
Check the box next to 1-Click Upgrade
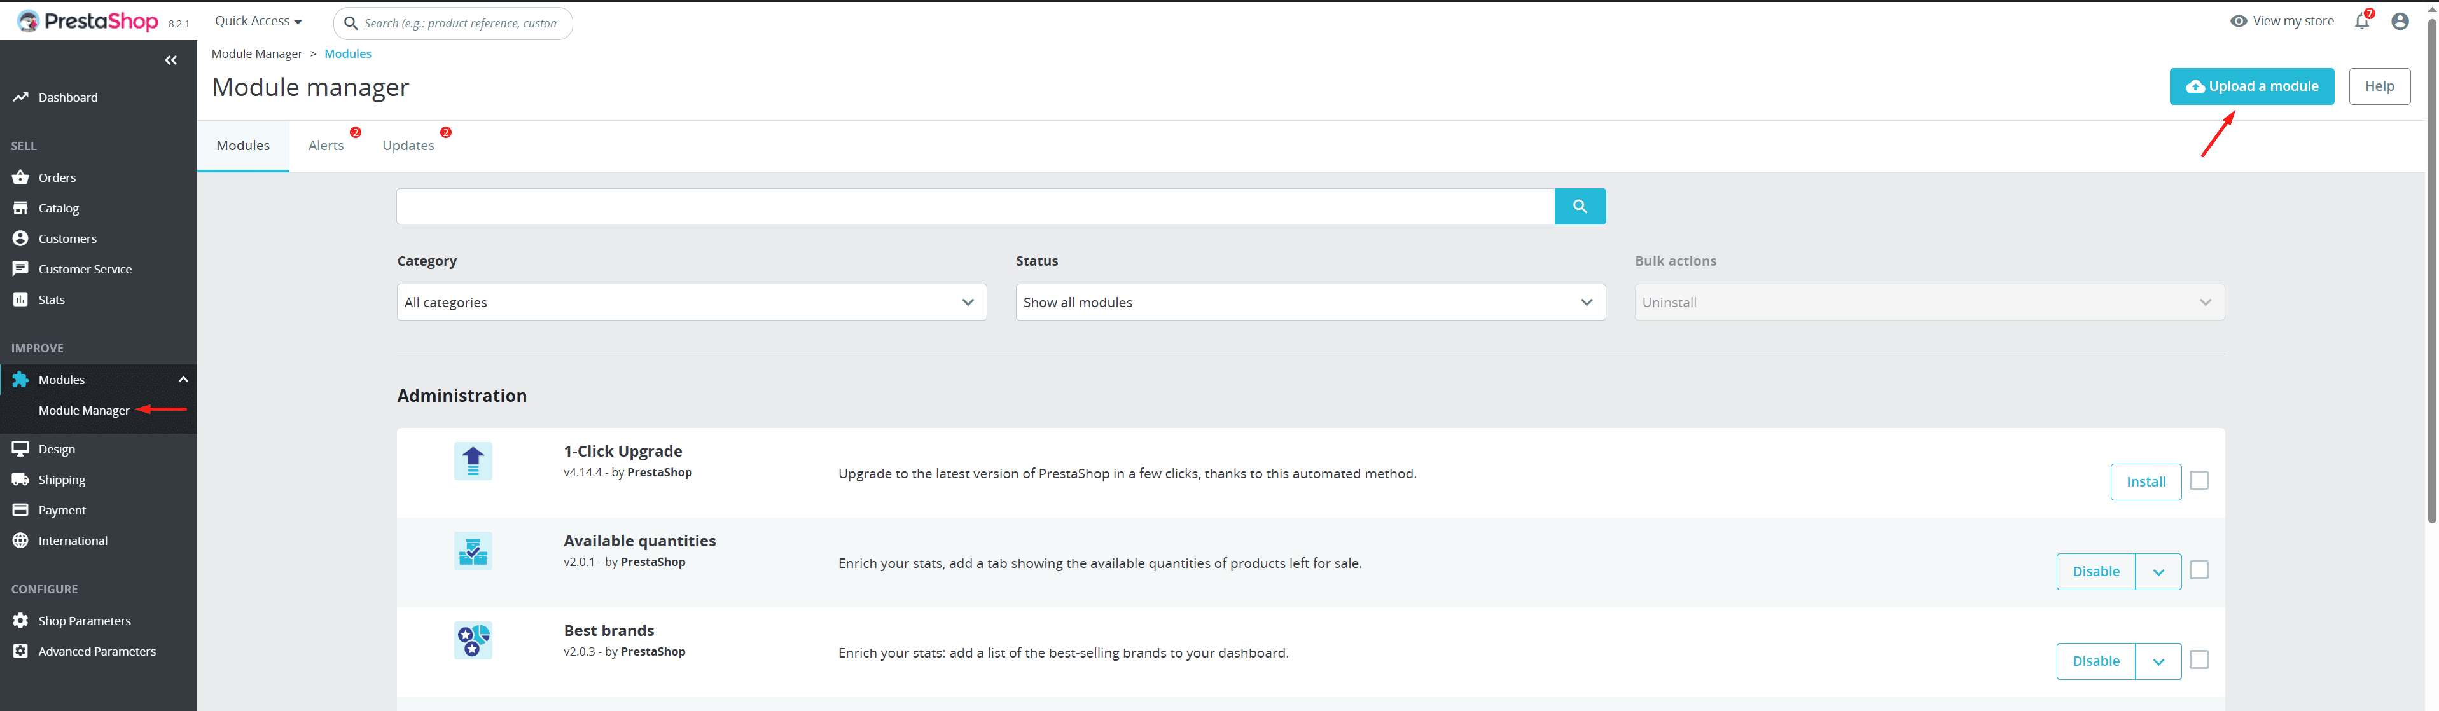point(2199,480)
